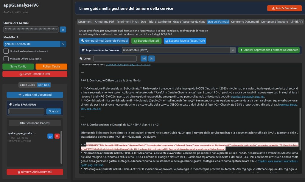Show the Gemini API key with eye icon
Viewport: 305px width, 182px height.
pos(63,30)
